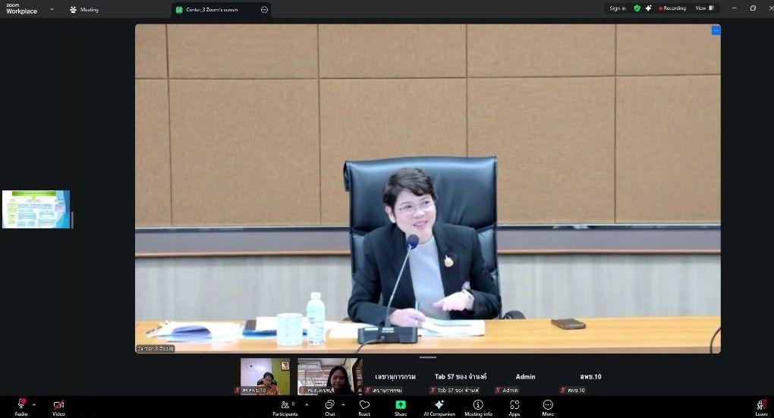
Task: Click the blue options button on video corner
Action: coord(716,30)
